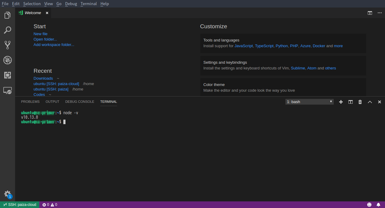Image resolution: width=385 pixels, height=208 pixels.
Task: Open the Selection menu
Action: 32,4
